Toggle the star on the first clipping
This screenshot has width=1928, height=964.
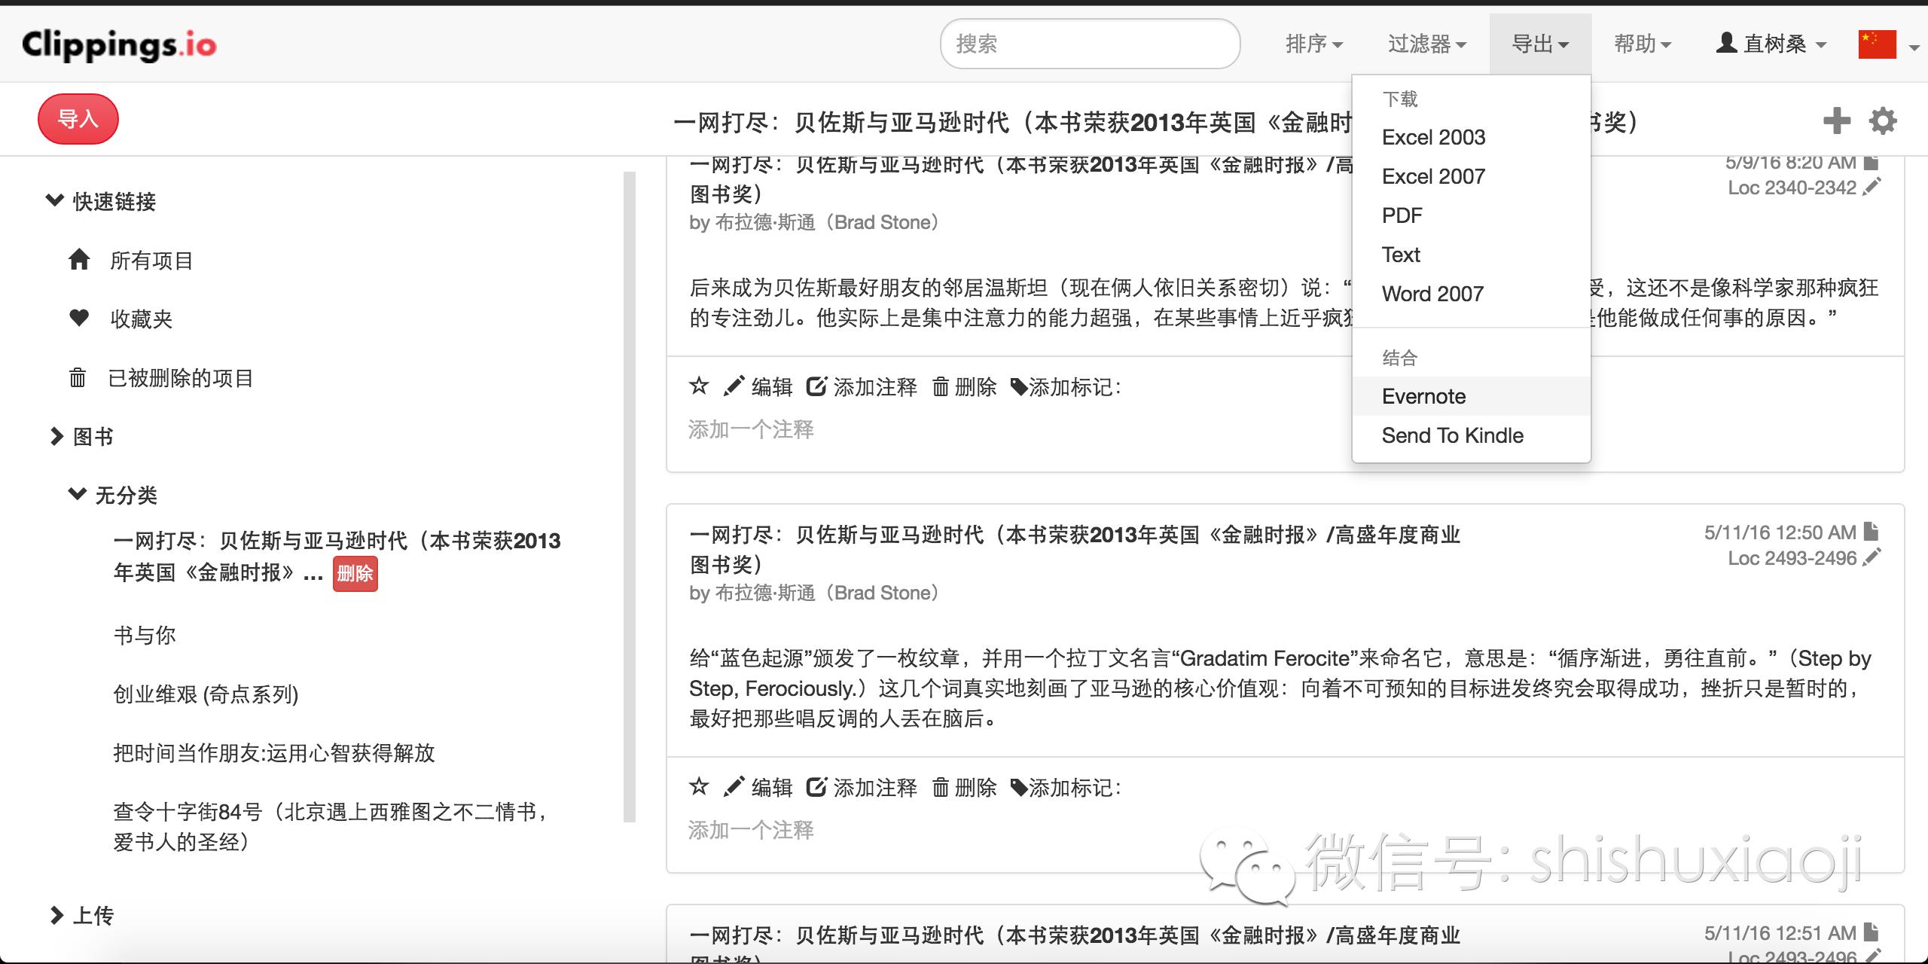click(700, 386)
